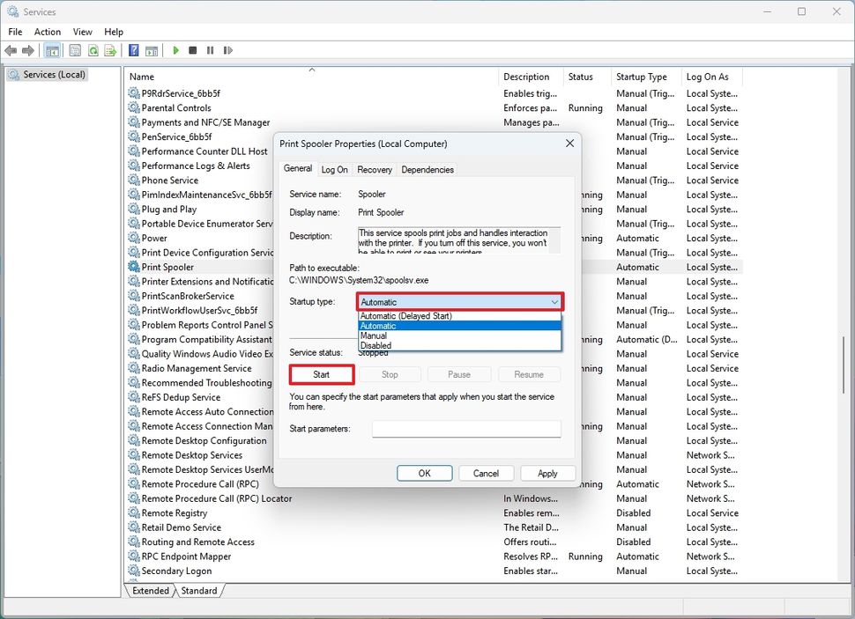
Task: Select Disabled from the startup type list
Action: [375, 345]
